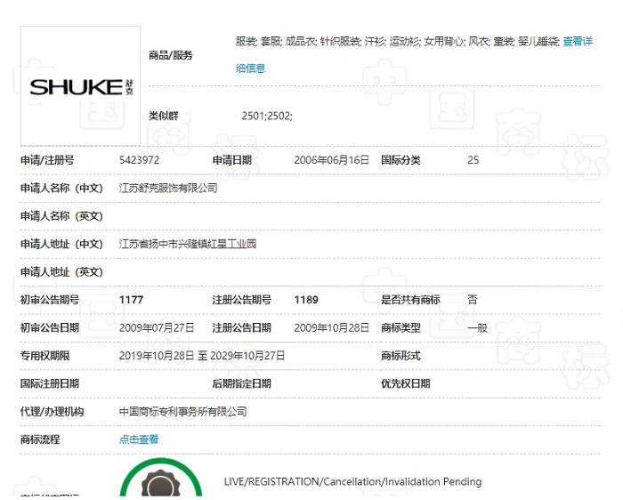
Task: Click the 国际注册日期 label
Action: (x=50, y=383)
